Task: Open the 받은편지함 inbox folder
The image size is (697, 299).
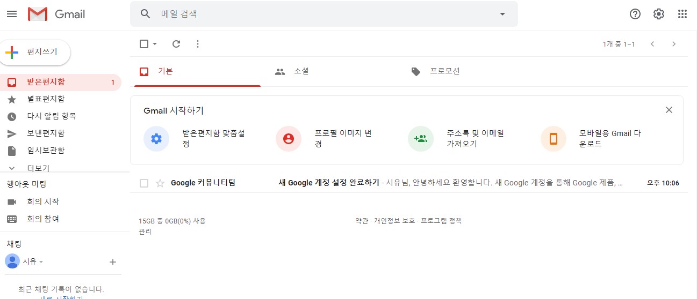Action: 61,82
